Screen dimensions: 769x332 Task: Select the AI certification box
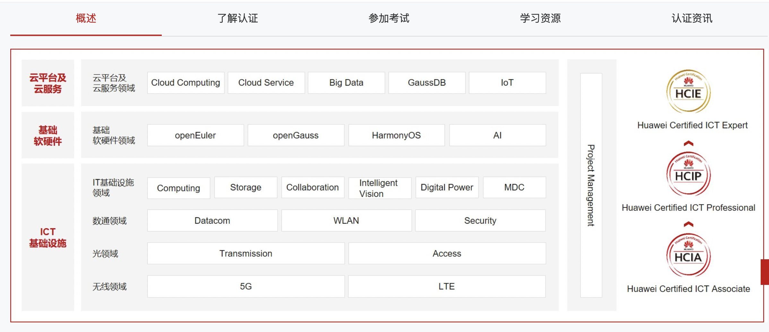point(497,135)
